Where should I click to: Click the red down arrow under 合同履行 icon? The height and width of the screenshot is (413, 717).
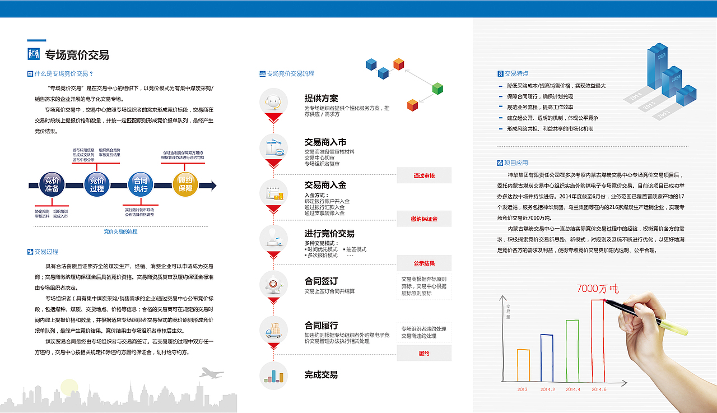pyautogui.click(x=273, y=346)
